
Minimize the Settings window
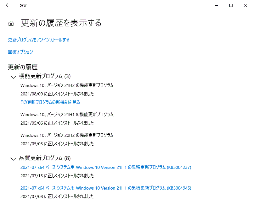[x=216, y=5]
